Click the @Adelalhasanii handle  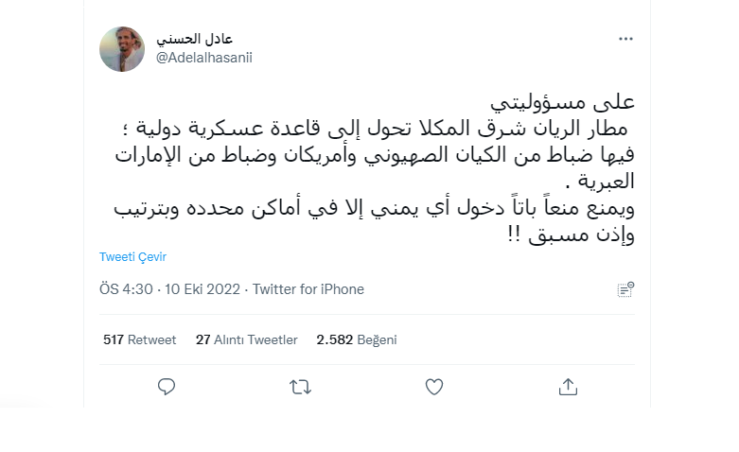[x=203, y=58]
